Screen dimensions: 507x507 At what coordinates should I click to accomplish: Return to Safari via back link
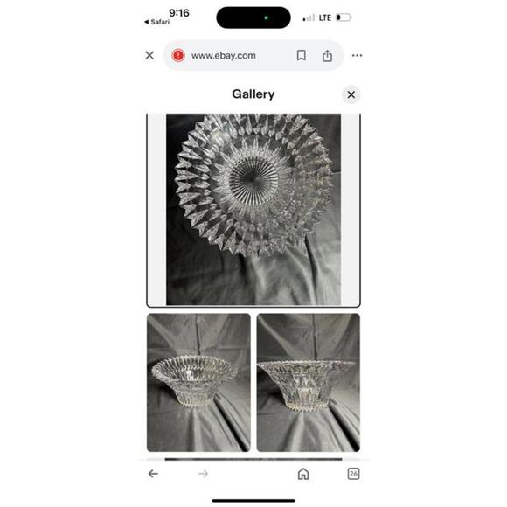click(x=156, y=22)
